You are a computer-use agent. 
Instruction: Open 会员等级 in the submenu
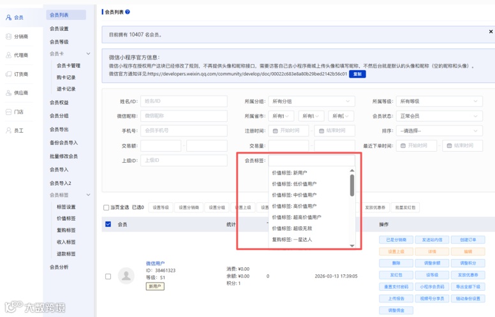[x=59, y=41]
